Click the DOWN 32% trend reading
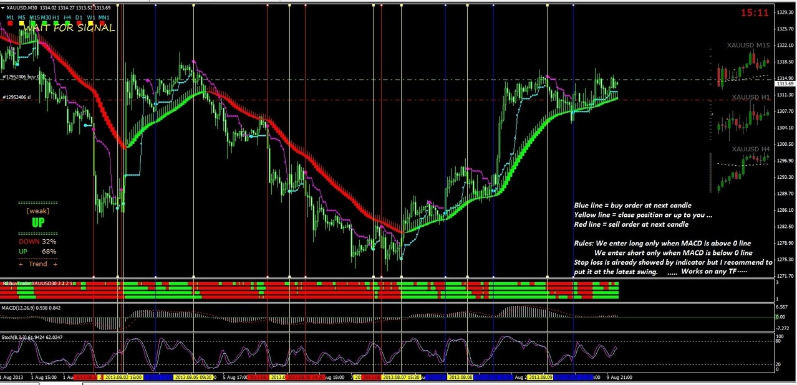The image size is (797, 385). pyautogui.click(x=37, y=241)
